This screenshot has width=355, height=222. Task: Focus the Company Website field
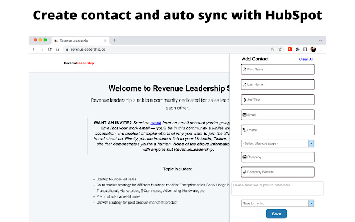click(x=277, y=172)
